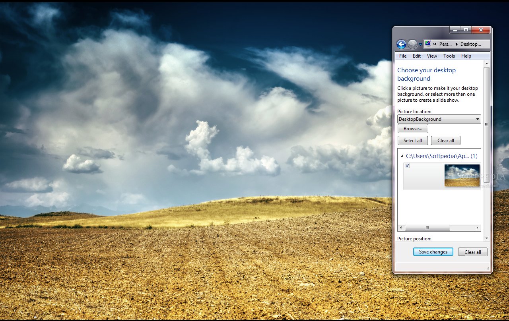This screenshot has width=509, height=321.
Task: Open the File menu
Action: (x=403, y=56)
